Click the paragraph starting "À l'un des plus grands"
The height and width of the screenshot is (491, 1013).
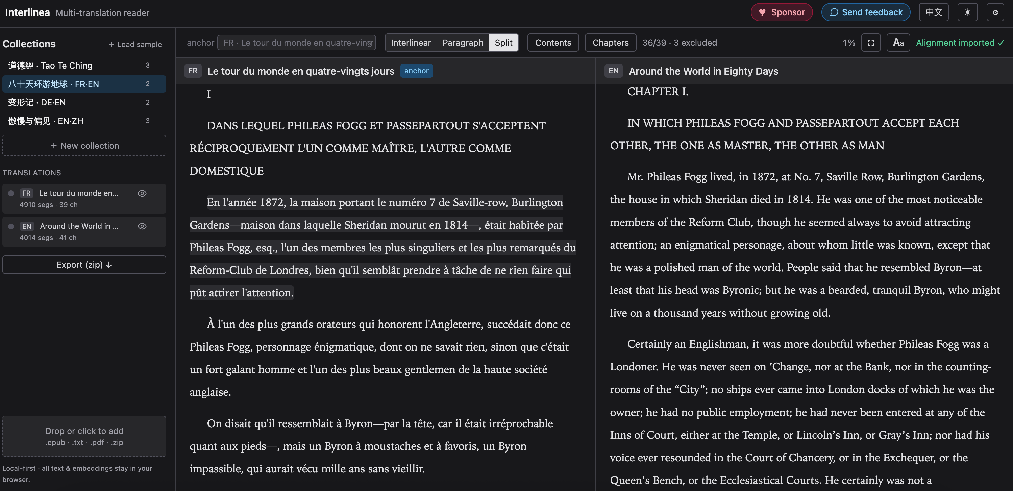380,358
